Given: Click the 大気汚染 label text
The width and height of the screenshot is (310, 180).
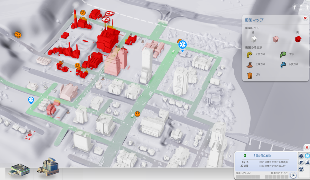Looking at the screenshot, I should 260,54.
